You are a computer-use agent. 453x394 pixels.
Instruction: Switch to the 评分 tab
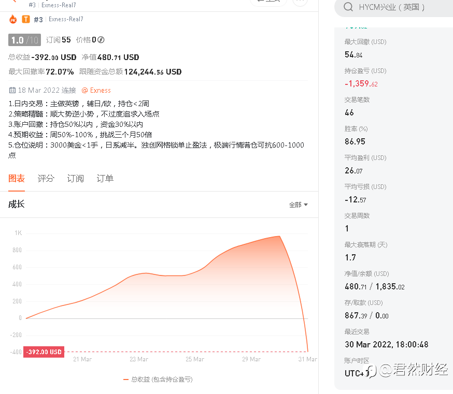(x=46, y=179)
